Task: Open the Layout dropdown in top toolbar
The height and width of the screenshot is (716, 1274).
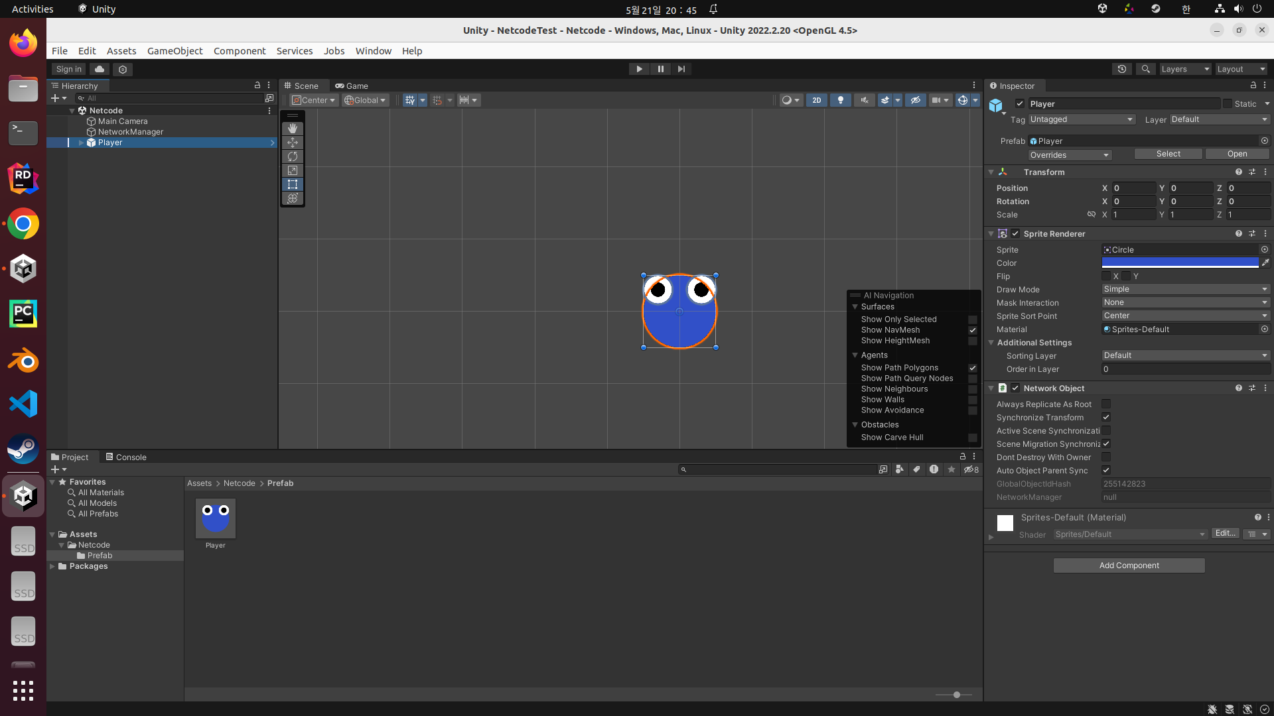Action: click(1241, 69)
